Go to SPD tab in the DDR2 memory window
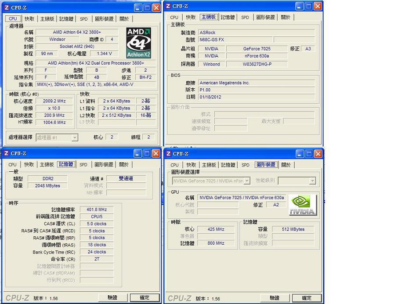 click(x=83, y=165)
